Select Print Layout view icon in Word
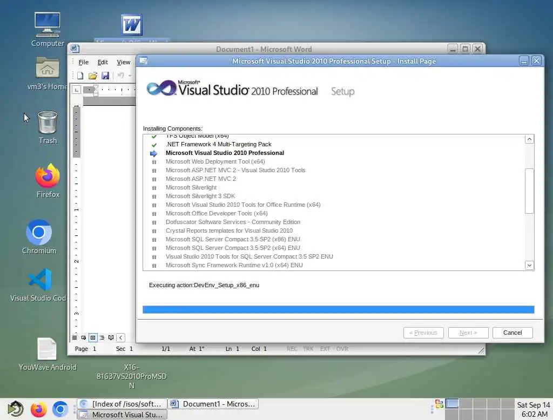Image resolution: width=553 pixels, height=420 pixels. click(93, 337)
